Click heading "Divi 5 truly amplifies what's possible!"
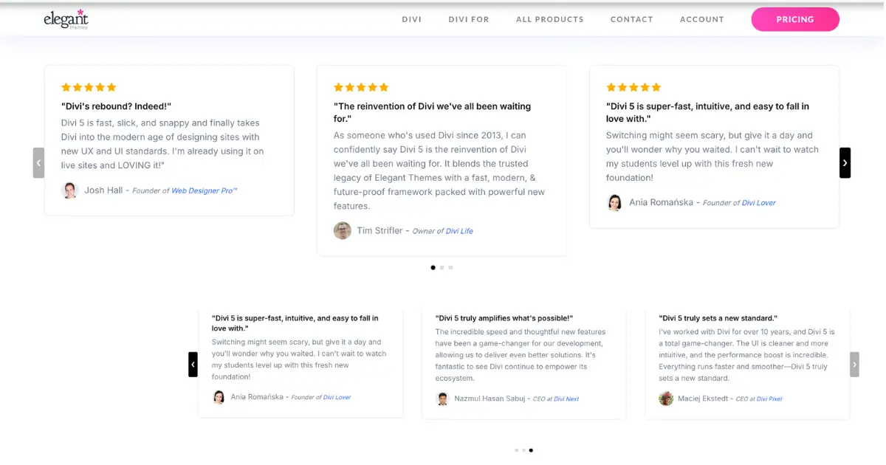The height and width of the screenshot is (465, 886). coord(504,318)
